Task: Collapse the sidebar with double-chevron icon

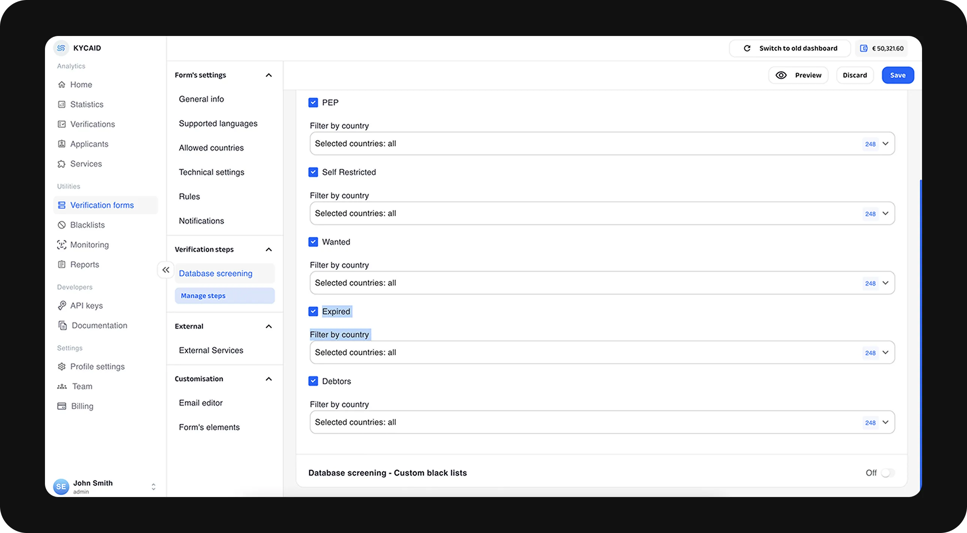Action: [x=166, y=270]
